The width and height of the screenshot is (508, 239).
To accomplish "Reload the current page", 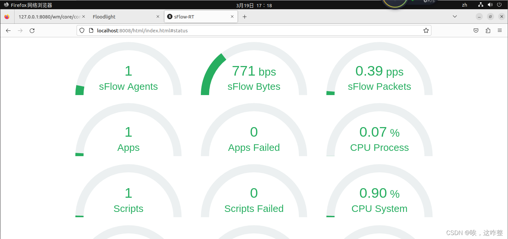I will coord(32,30).
